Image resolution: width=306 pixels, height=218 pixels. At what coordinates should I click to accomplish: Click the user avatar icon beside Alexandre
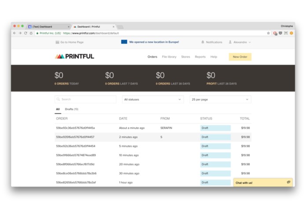click(x=230, y=42)
